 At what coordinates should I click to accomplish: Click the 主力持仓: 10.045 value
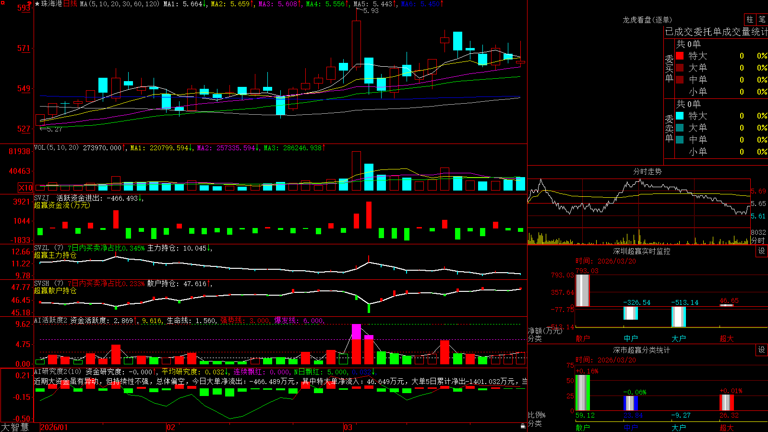pos(177,248)
